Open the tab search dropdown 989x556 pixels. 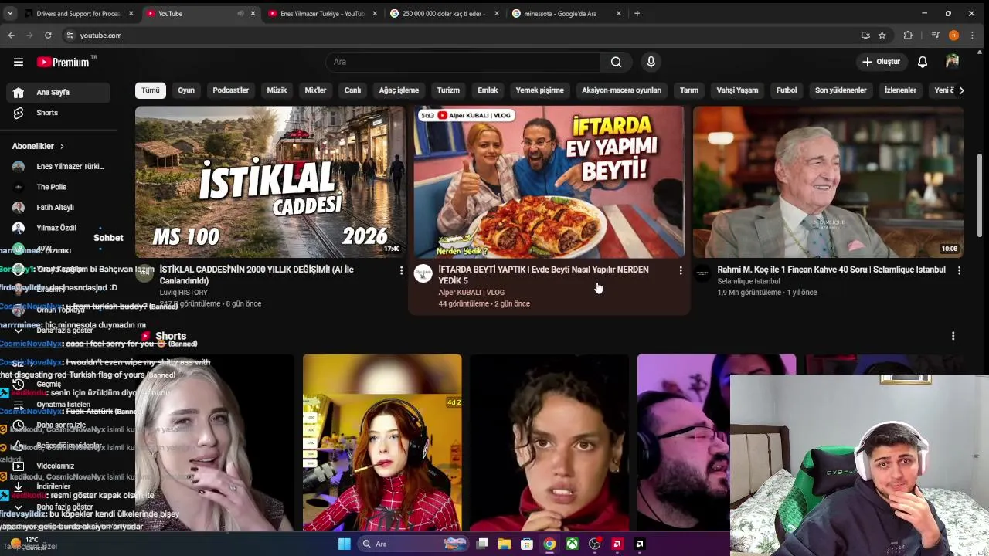tap(11, 13)
